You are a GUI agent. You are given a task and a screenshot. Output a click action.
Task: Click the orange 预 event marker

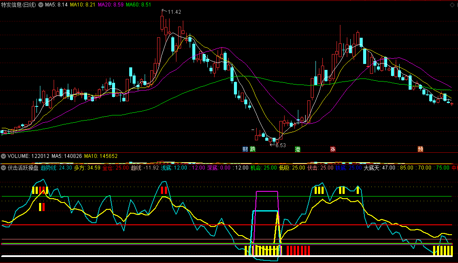click(x=420, y=149)
